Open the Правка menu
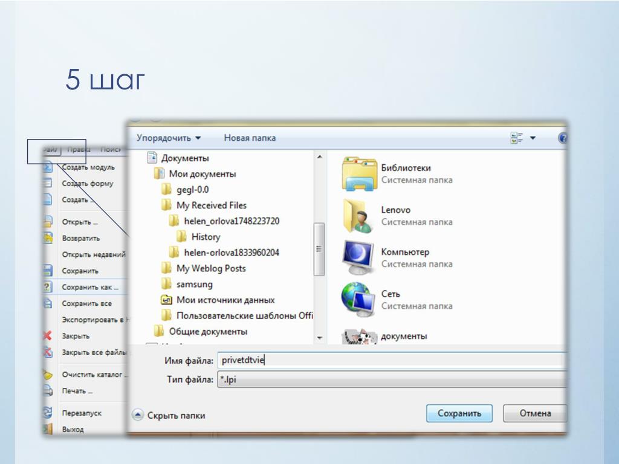The image size is (619, 464). 79,150
